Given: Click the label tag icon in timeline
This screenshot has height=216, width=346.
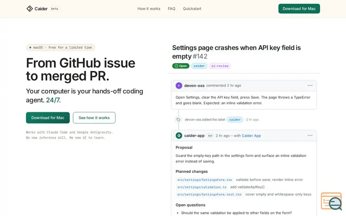Looking at the screenshot, I should click(x=178, y=120).
